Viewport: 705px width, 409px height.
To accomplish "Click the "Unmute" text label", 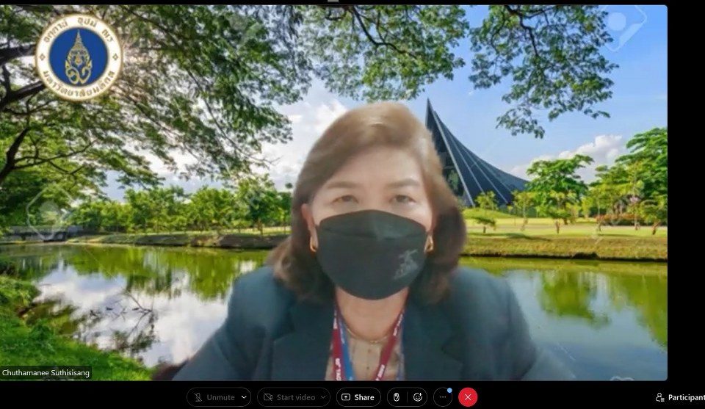I will point(220,397).
